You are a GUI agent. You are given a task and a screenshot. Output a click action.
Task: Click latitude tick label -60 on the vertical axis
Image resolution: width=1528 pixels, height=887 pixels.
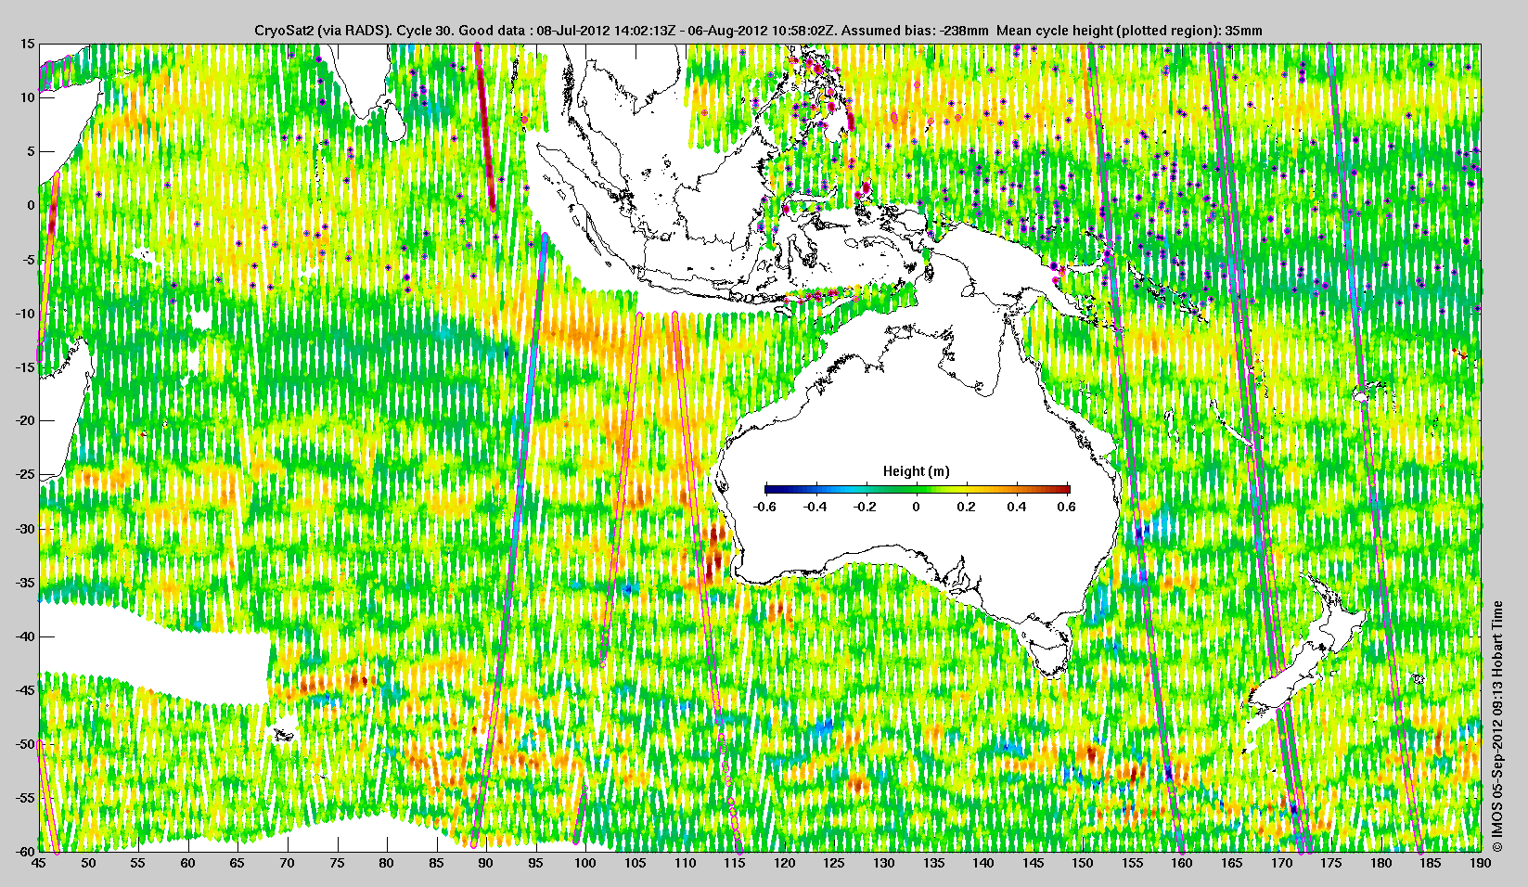coord(26,851)
